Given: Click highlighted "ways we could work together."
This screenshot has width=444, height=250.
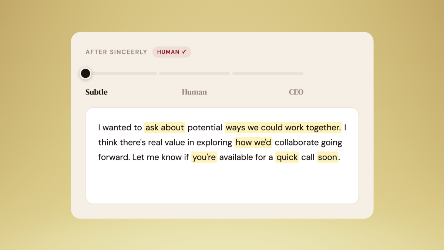Looking at the screenshot, I should tap(283, 128).
